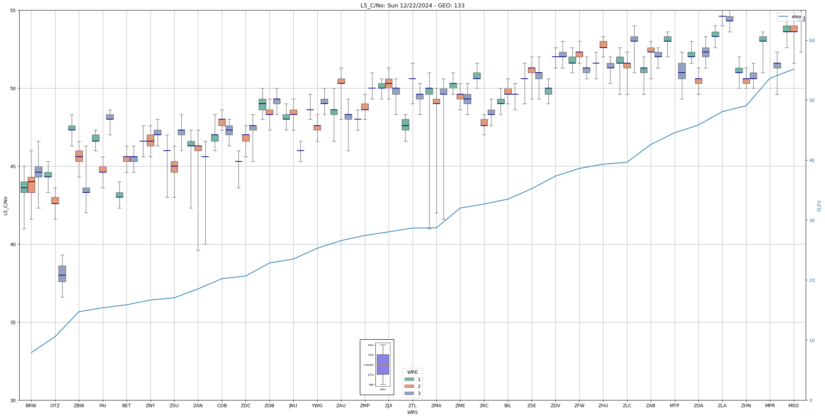The image size is (825, 418).
Task: Click the 35 left y-axis tick
Action: coord(13,322)
